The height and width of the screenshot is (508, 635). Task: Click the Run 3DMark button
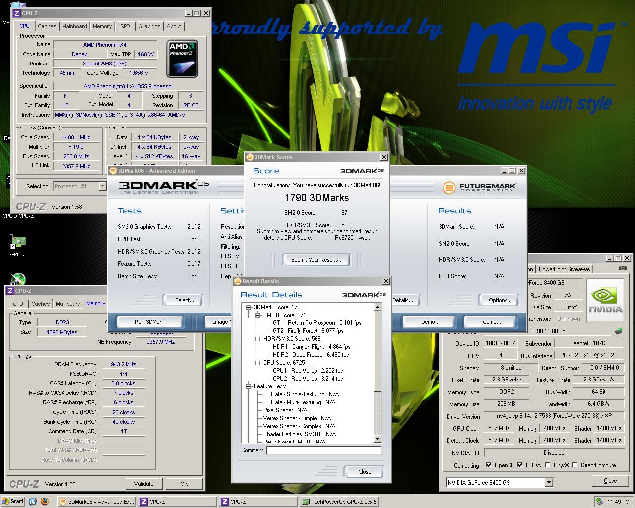click(149, 322)
